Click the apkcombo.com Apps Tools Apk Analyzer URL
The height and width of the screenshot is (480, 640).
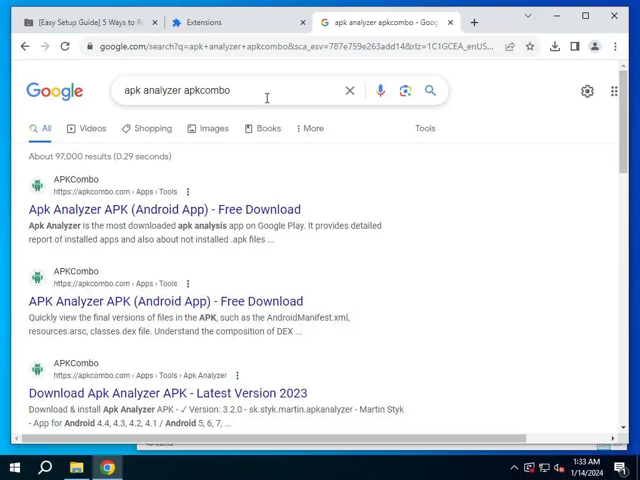point(140,376)
